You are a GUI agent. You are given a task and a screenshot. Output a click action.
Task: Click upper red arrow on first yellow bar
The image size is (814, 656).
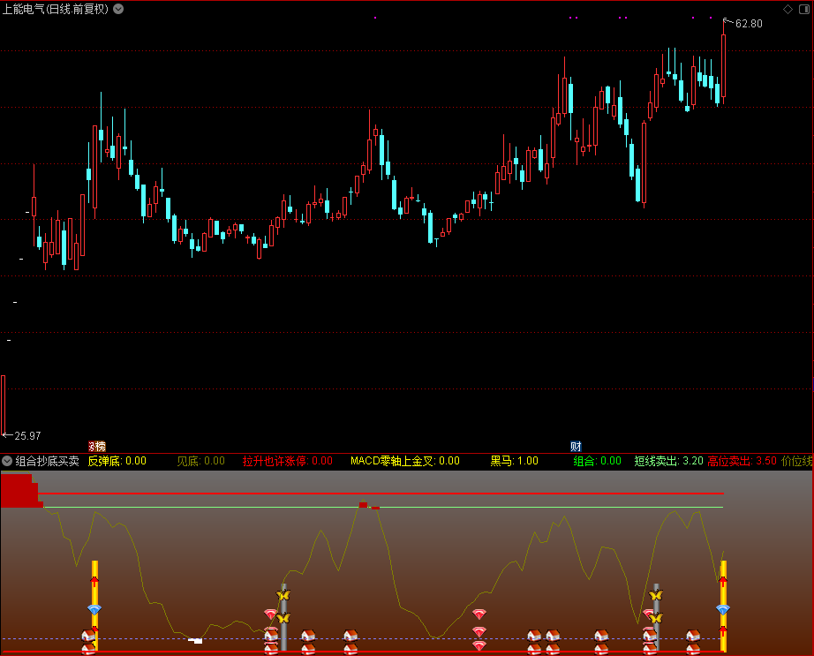(x=94, y=581)
